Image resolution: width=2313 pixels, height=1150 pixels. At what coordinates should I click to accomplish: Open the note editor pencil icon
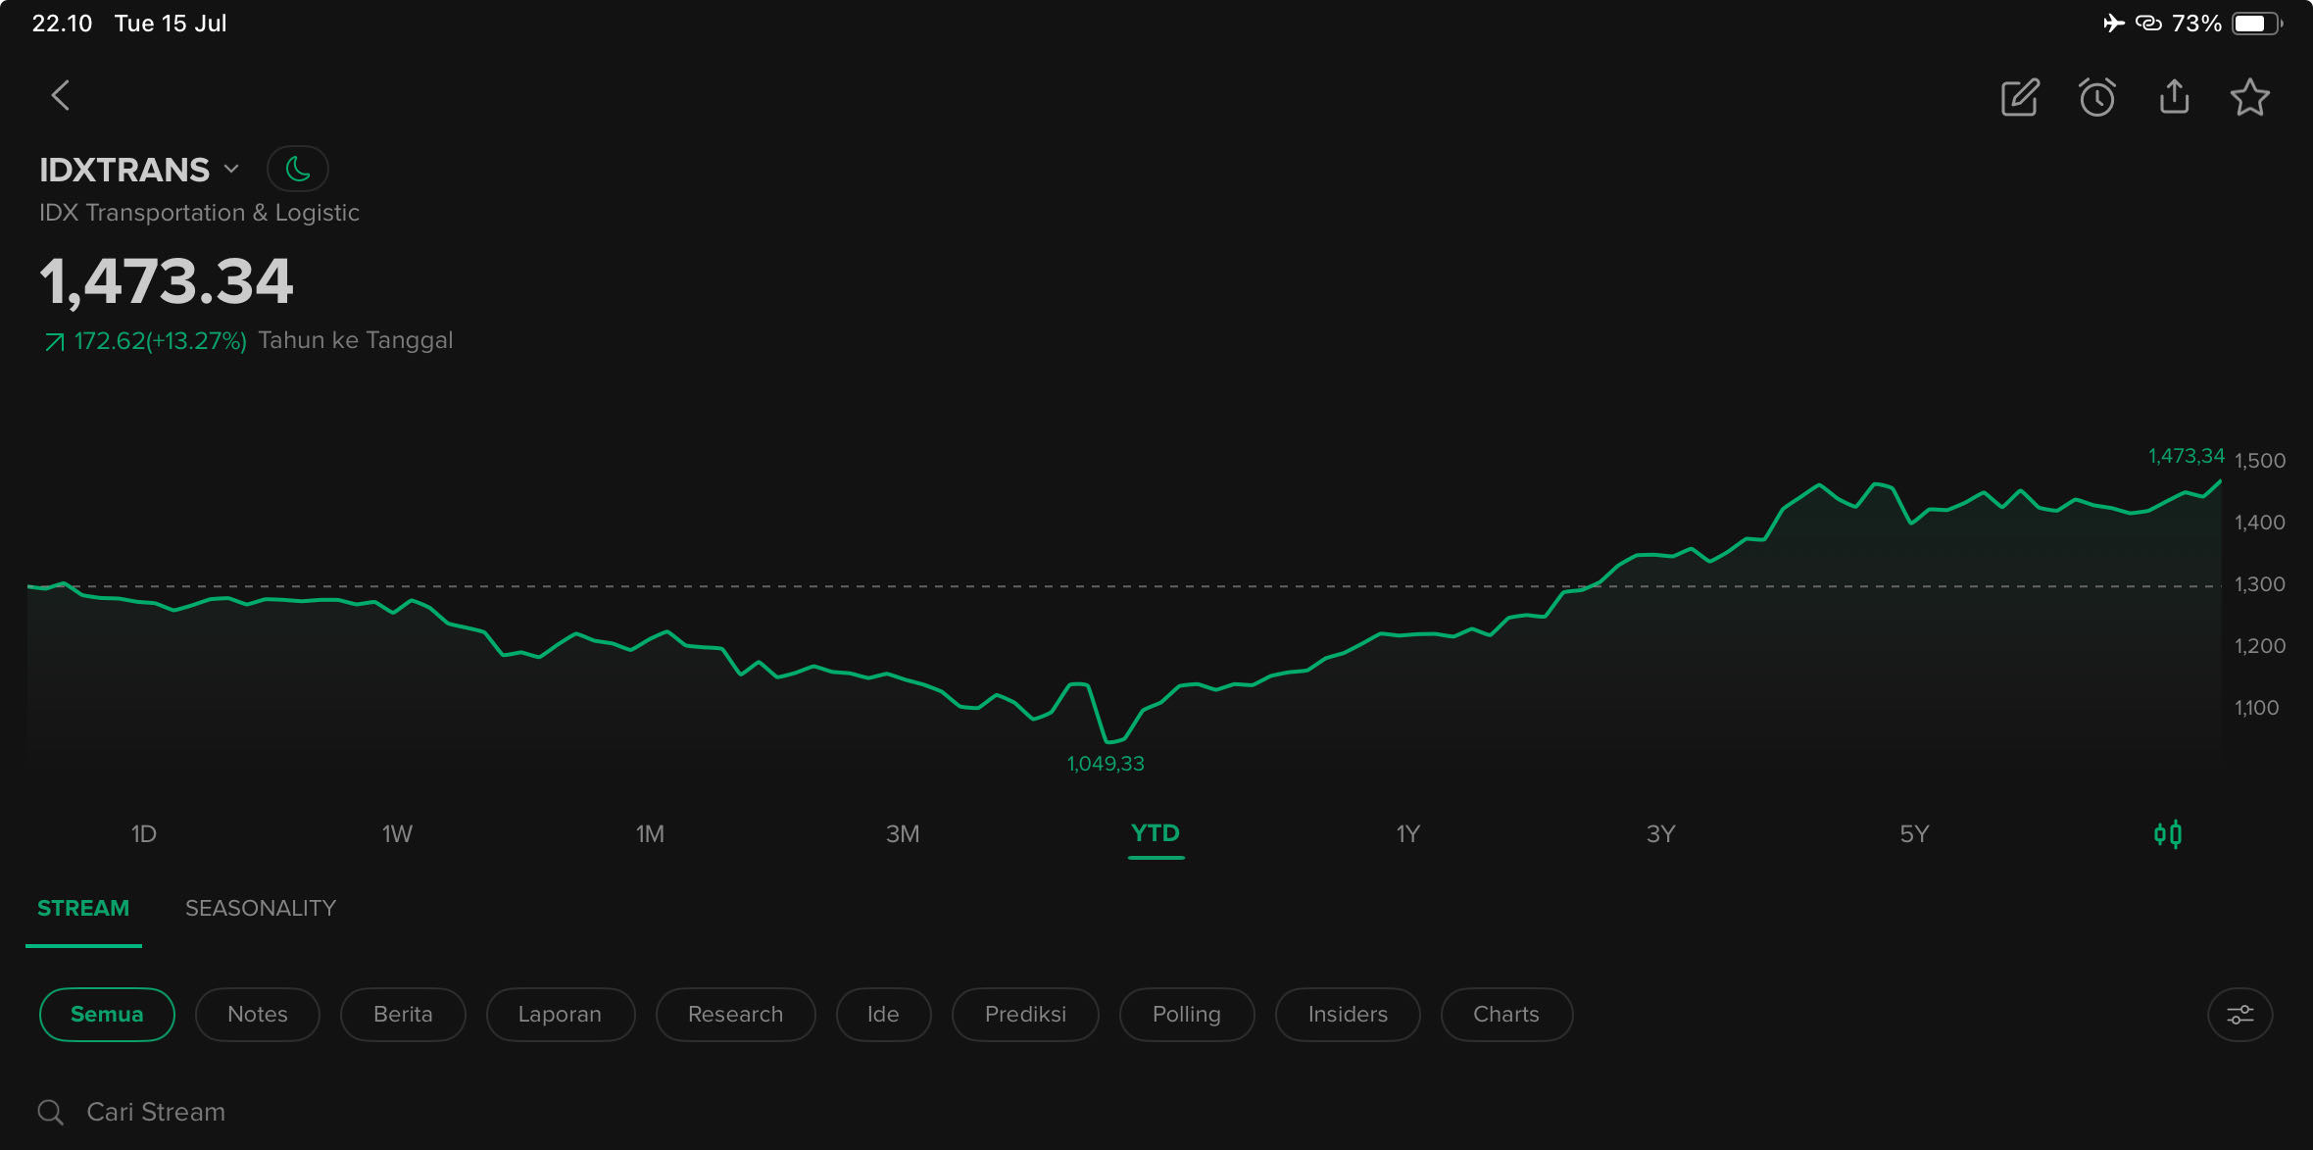[x=2020, y=97]
